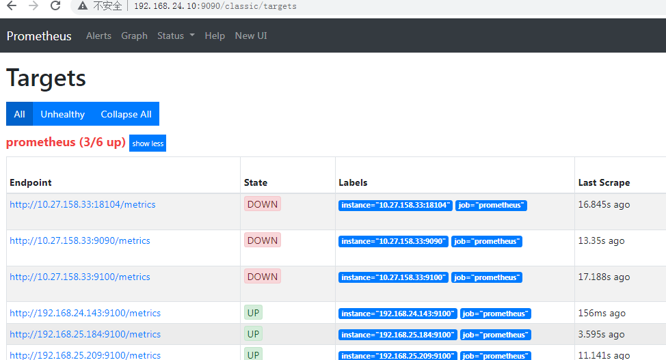Viewport: 666px width, 360px height.
Task: Open the Prometheus brand home link
Action: (x=39, y=36)
